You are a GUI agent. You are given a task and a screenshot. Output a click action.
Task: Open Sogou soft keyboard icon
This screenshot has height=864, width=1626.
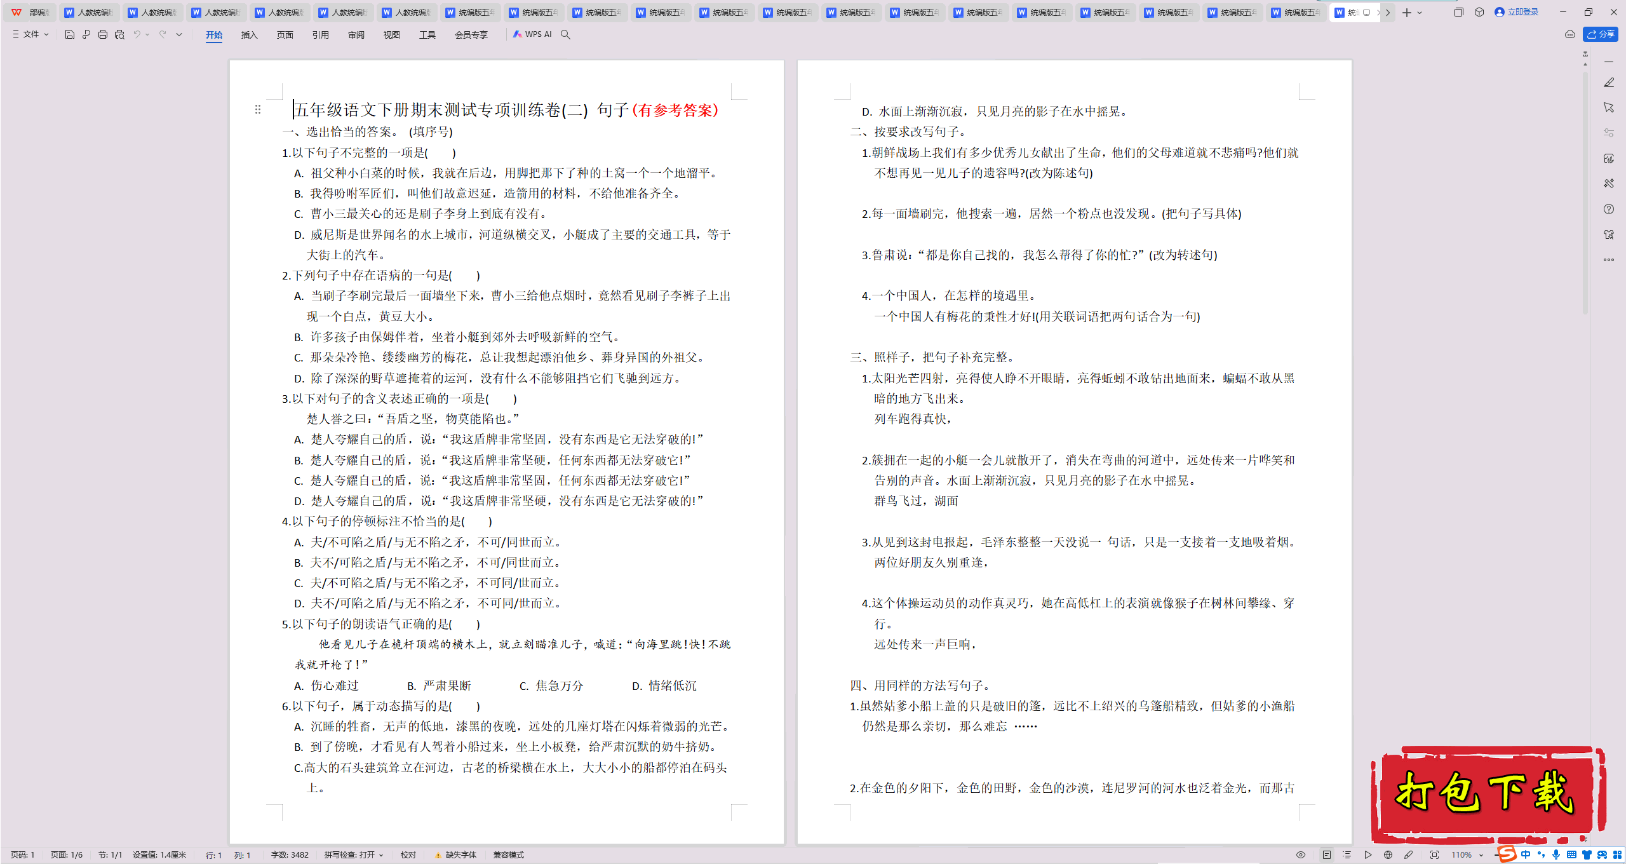1571,855
